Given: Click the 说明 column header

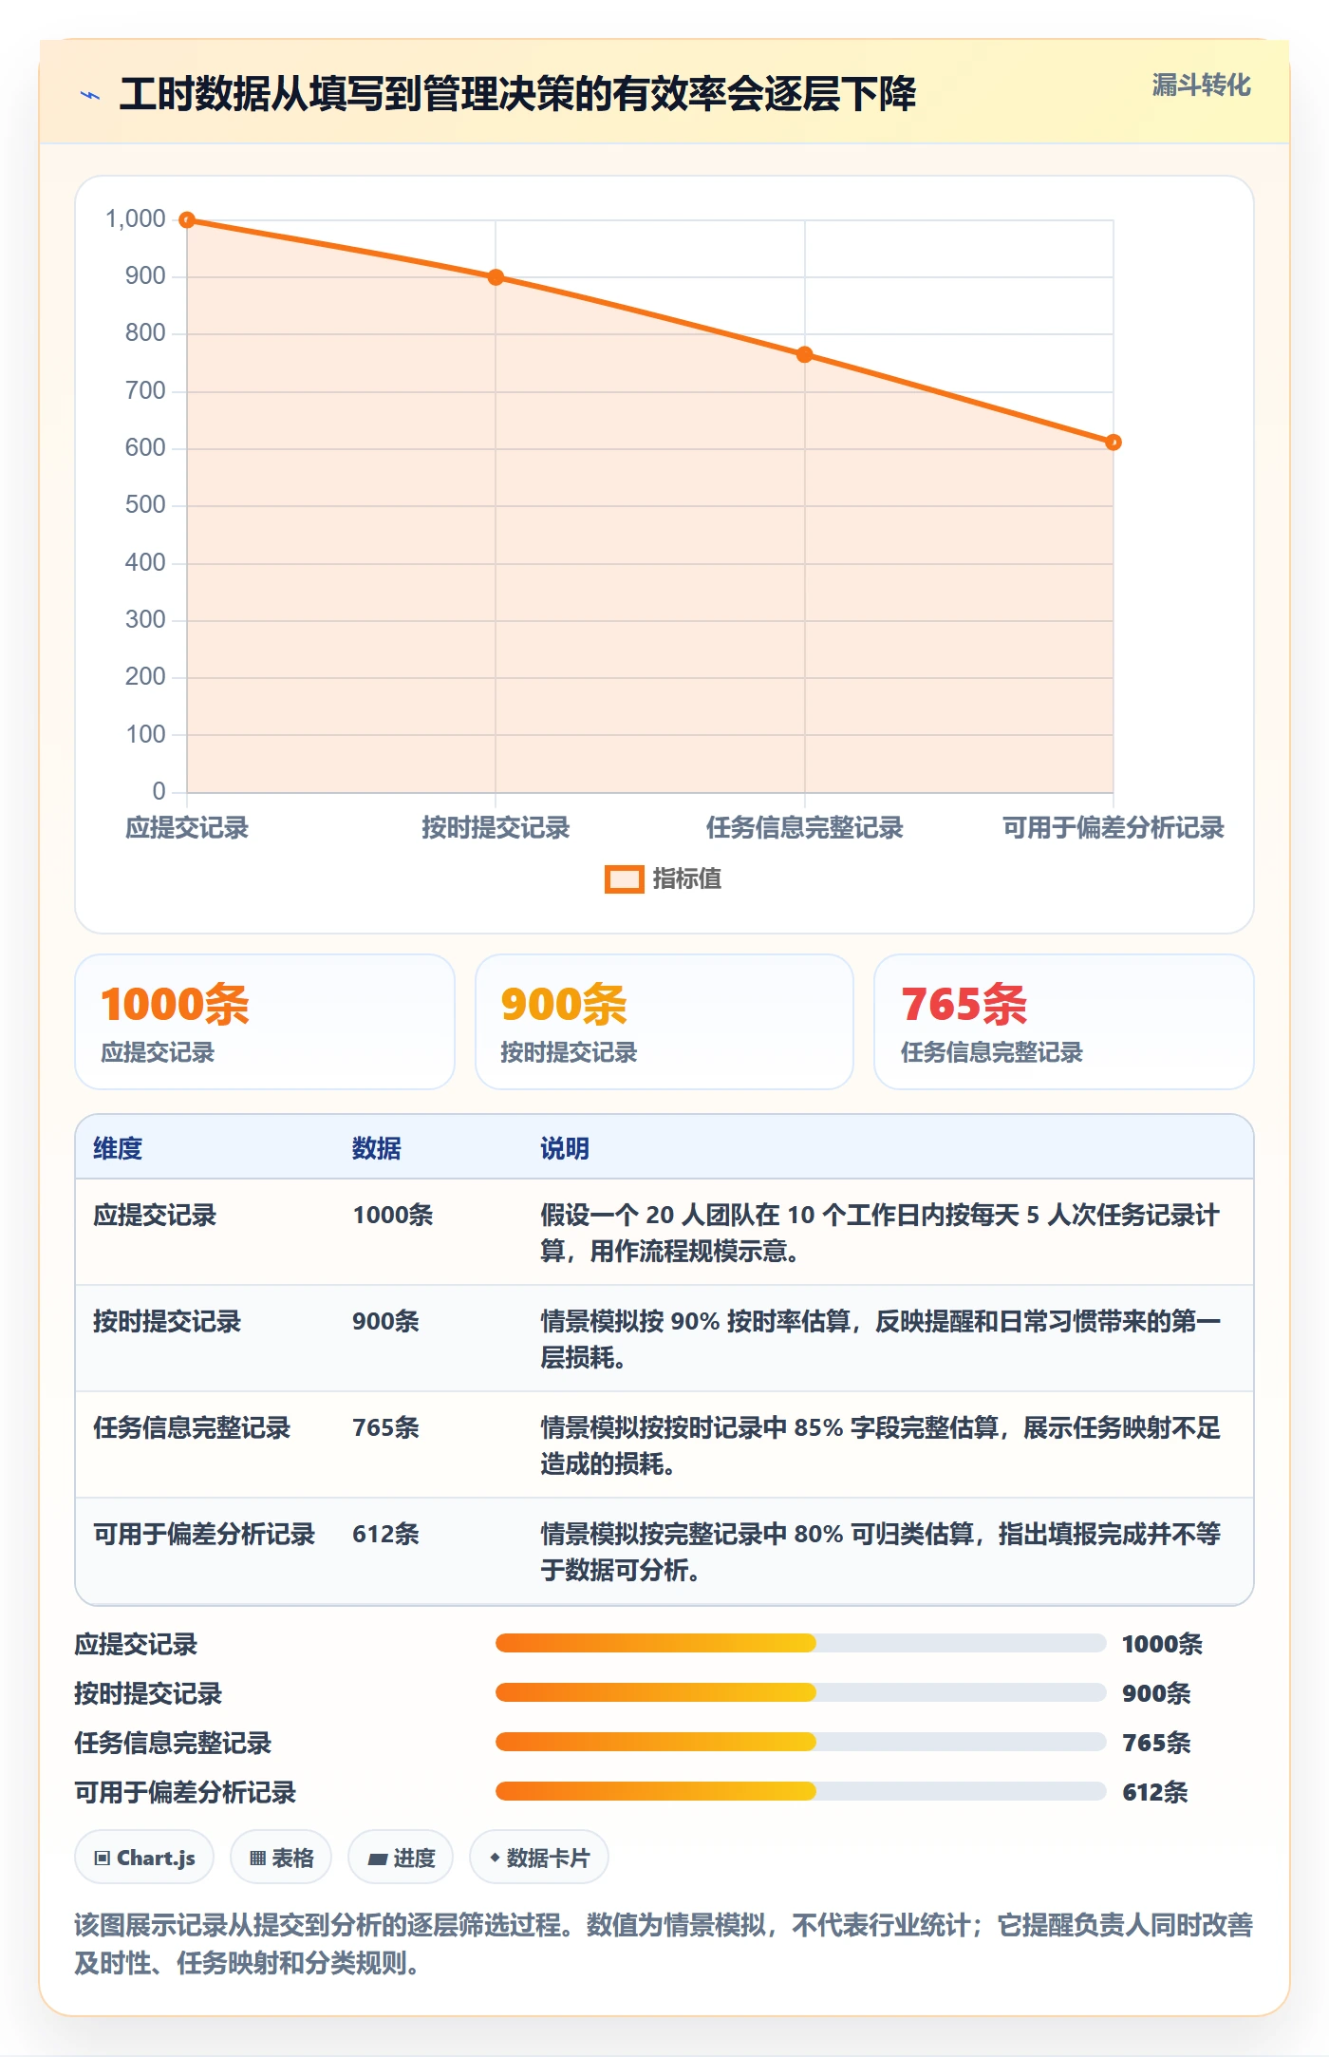Looking at the screenshot, I should (x=565, y=1148).
